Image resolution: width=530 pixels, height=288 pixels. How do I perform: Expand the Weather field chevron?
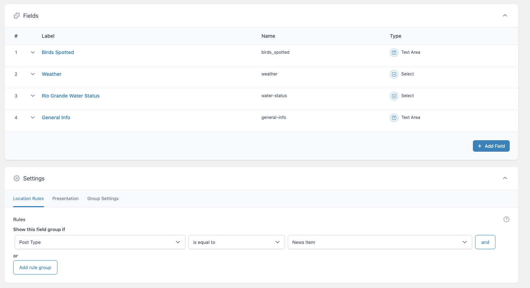(33, 74)
